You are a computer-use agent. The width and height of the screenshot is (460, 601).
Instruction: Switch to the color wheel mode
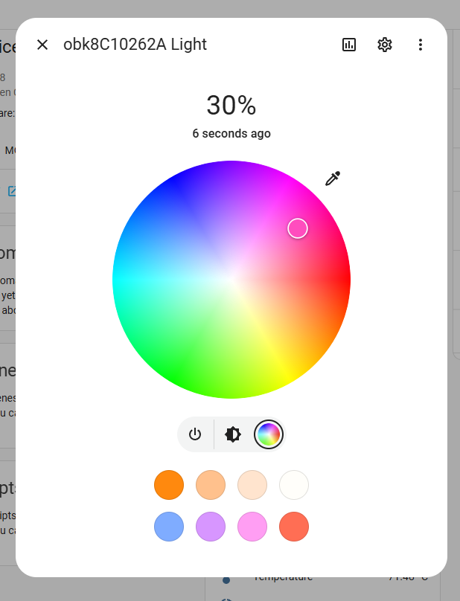coord(269,434)
